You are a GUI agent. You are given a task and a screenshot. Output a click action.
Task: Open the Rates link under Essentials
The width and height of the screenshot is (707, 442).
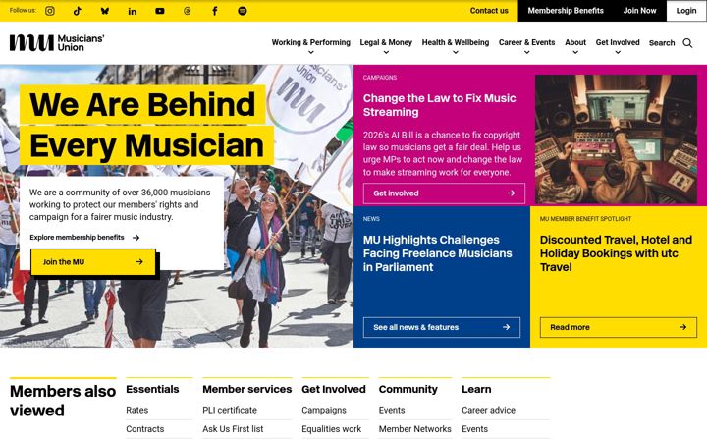137,410
